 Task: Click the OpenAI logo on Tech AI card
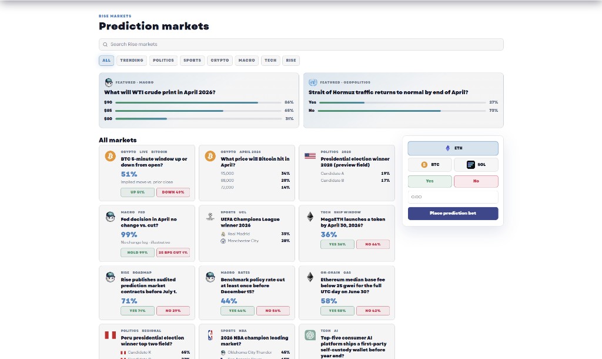[x=310, y=335]
